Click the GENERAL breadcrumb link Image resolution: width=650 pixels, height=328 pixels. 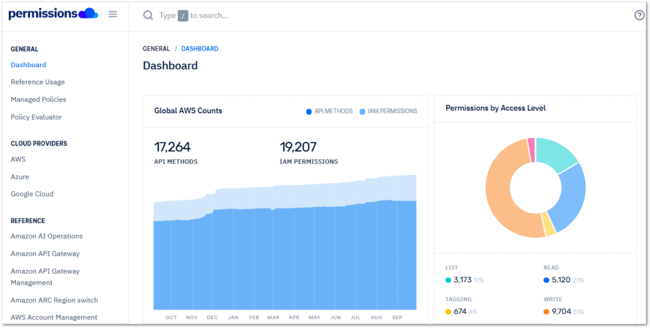[x=156, y=49]
